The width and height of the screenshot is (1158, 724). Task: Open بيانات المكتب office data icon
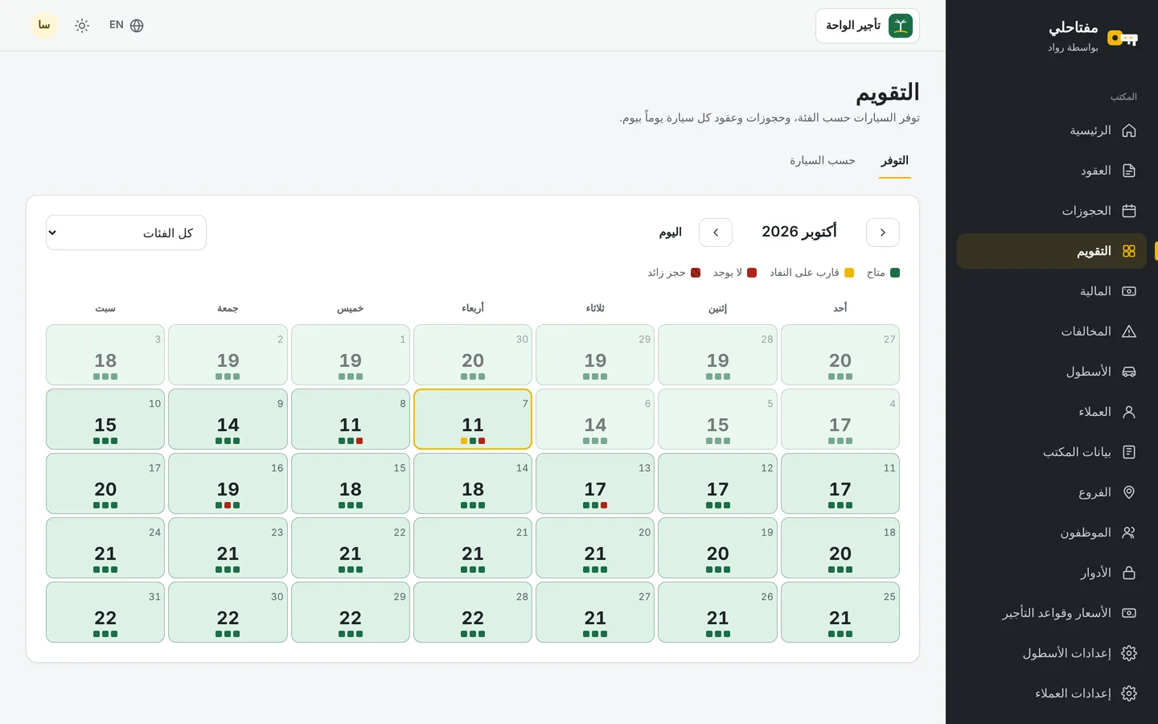click(x=1129, y=452)
